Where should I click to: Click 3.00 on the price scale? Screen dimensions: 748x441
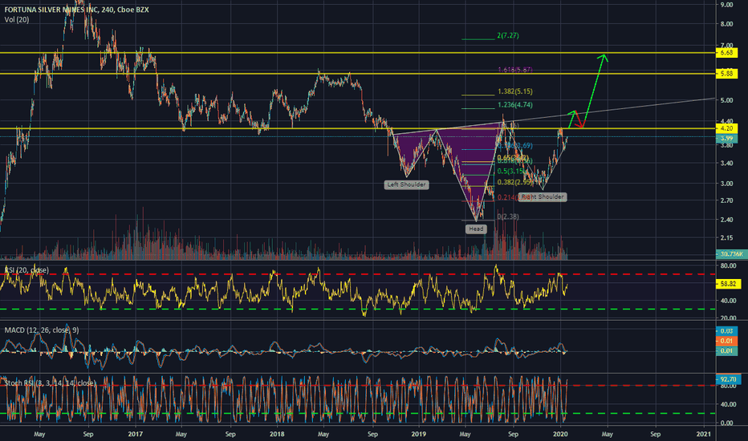727,184
